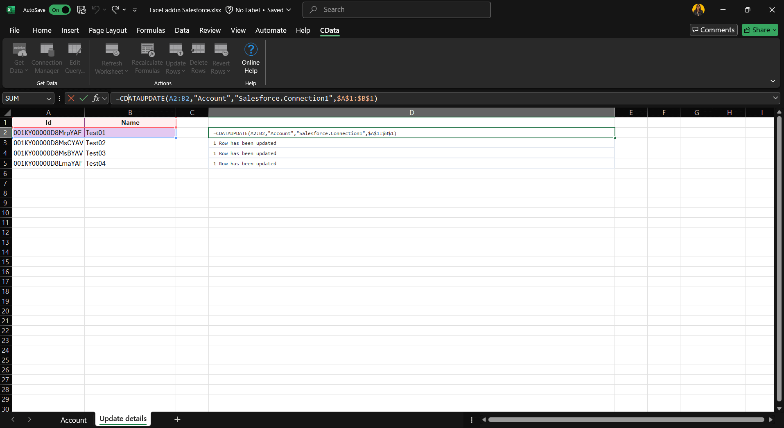Open the Account sheet tab

(x=73, y=419)
